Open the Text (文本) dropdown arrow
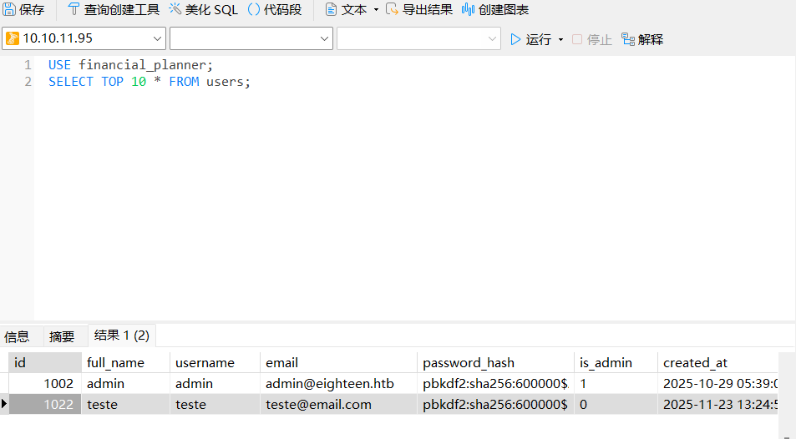The height and width of the screenshot is (439, 796). [376, 10]
